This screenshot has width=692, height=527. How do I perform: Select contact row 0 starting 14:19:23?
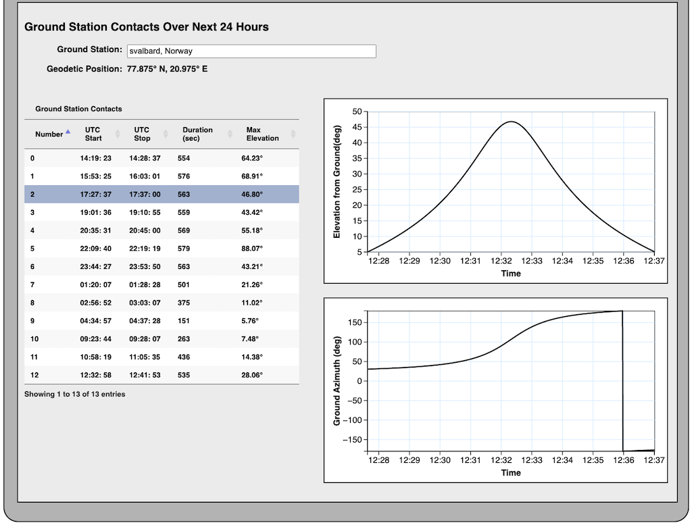click(162, 158)
